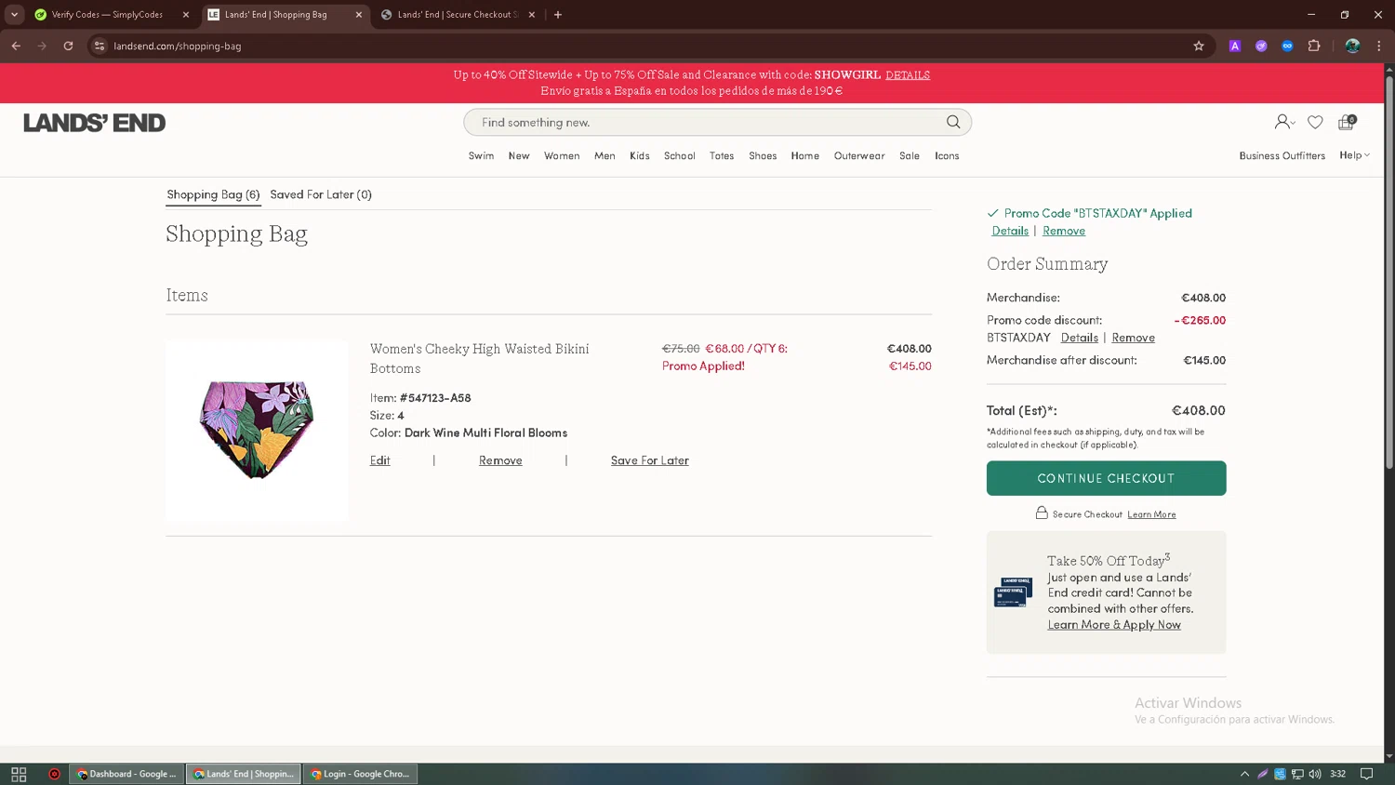Open the Icons menu
This screenshot has height=785, width=1395.
947,155
